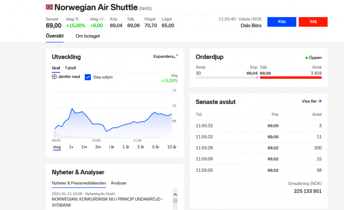Open the Om bolaget tab
344x210 pixels.
coord(88,36)
